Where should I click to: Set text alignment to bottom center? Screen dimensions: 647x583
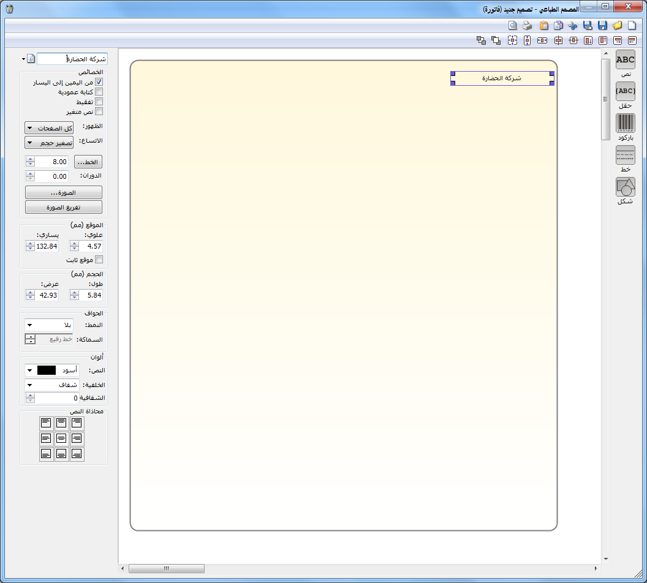coord(61,454)
